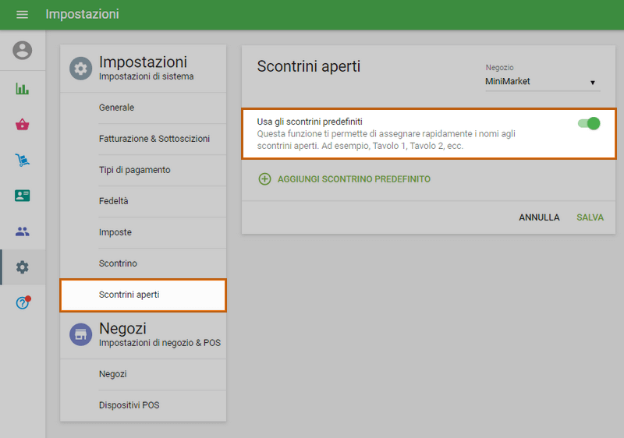Click the user account avatar icon

(x=23, y=51)
